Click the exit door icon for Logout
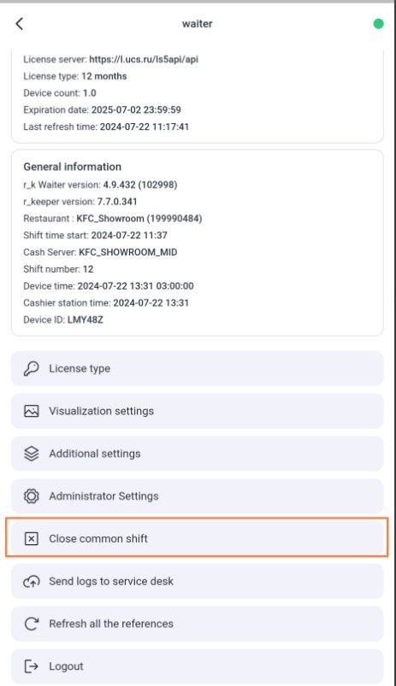The image size is (396, 686). point(31,666)
